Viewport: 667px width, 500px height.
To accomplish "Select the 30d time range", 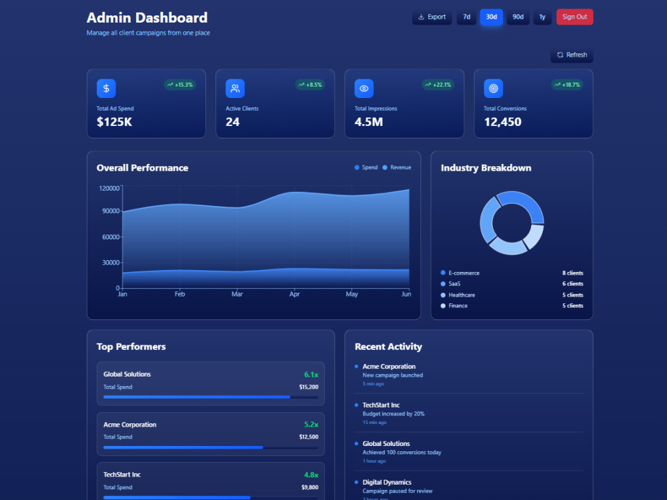I will click(492, 17).
